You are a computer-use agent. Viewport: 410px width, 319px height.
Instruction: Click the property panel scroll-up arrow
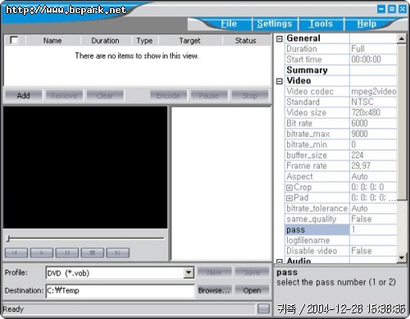(401, 39)
